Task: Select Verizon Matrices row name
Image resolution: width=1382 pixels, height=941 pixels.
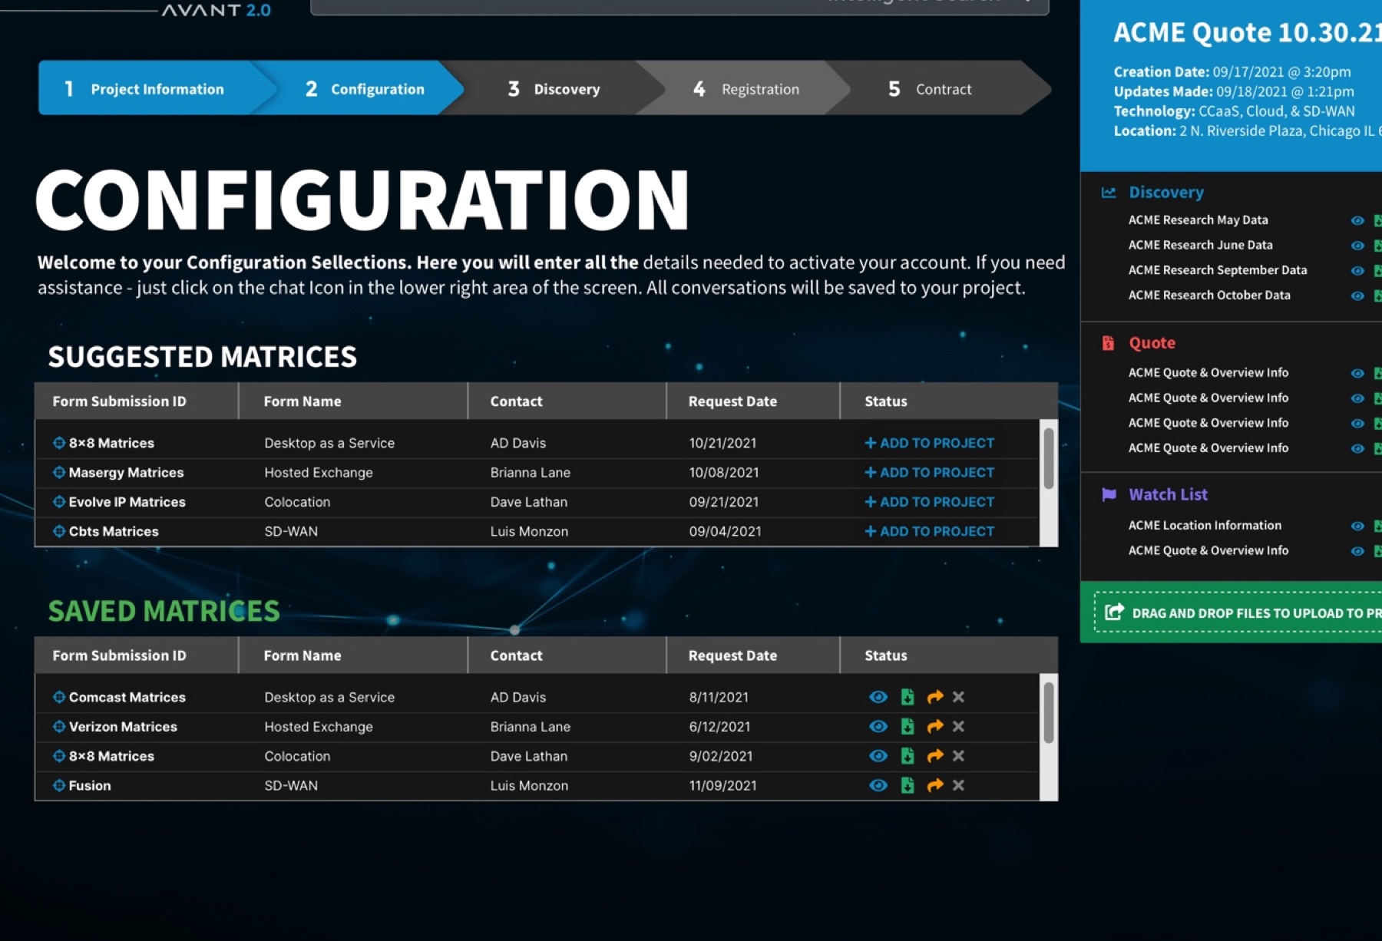Action: tap(123, 726)
